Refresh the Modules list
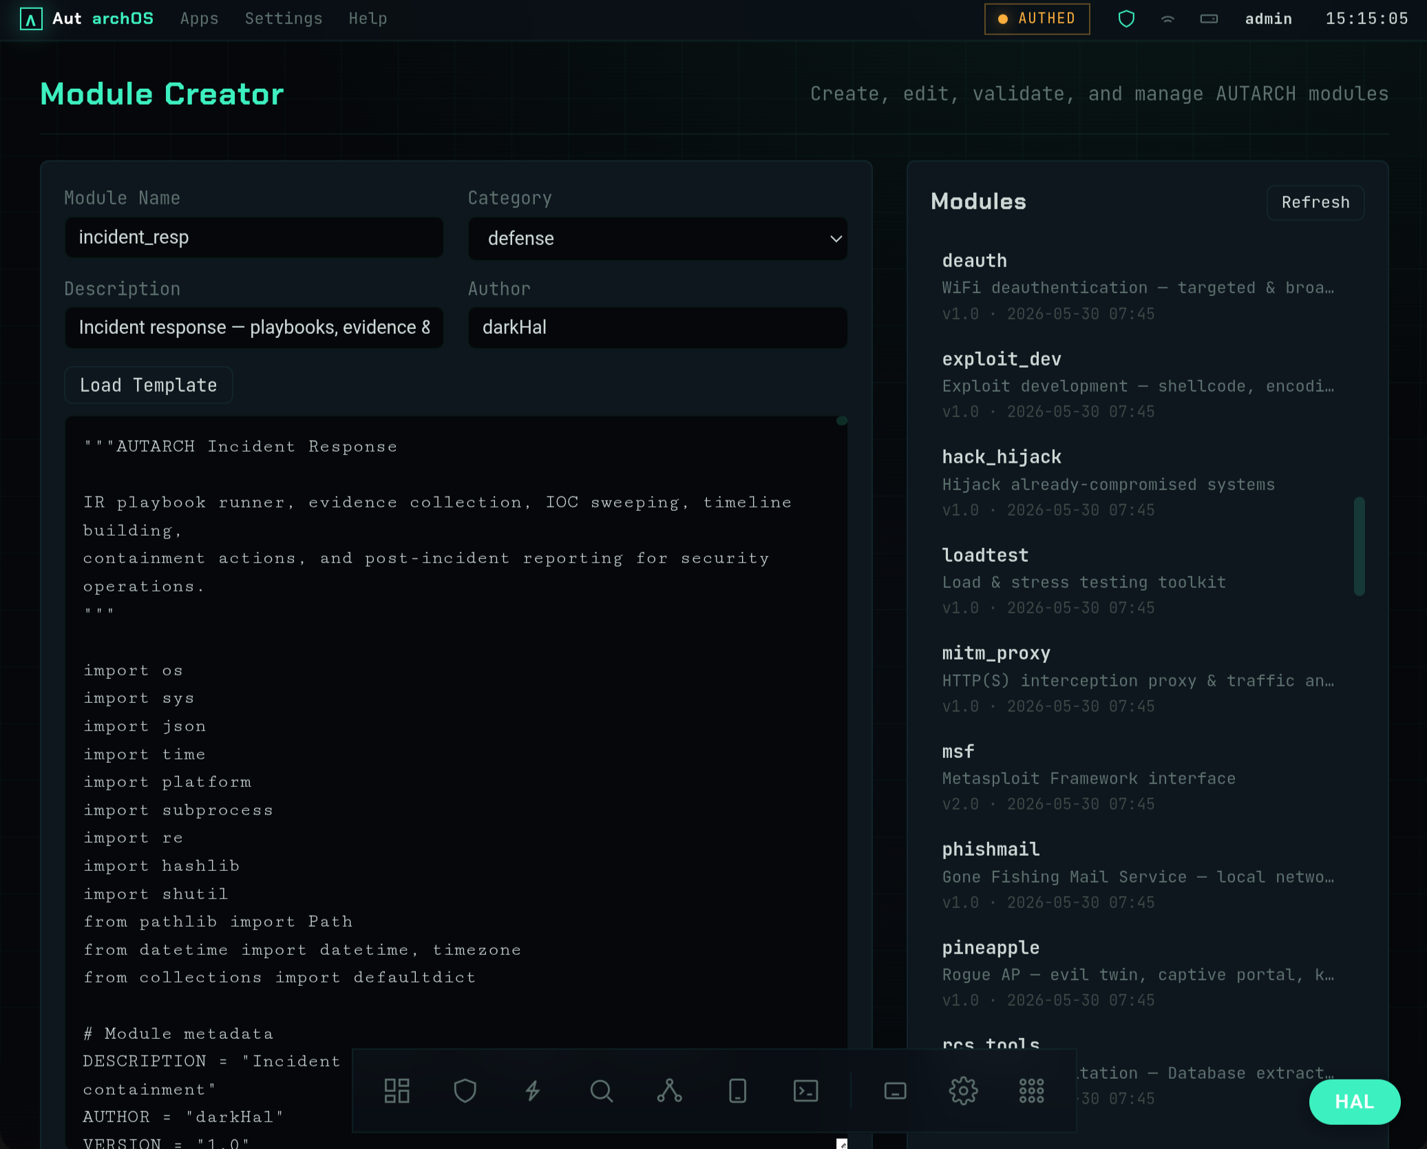 point(1315,202)
